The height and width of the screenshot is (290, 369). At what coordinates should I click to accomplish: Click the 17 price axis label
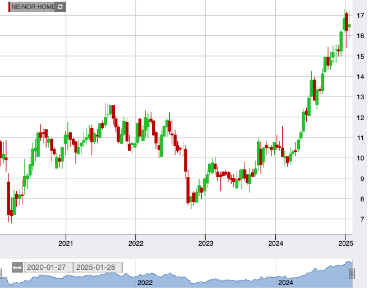coord(361,16)
